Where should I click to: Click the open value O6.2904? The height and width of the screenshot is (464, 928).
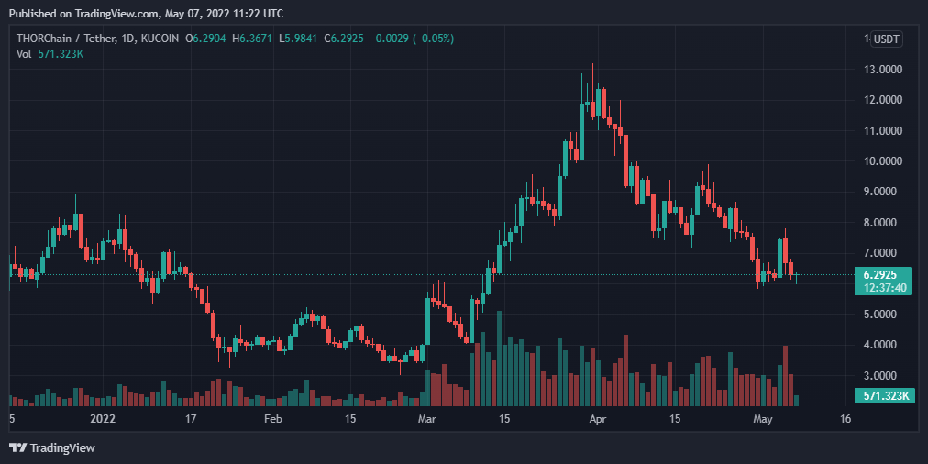coord(206,39)
